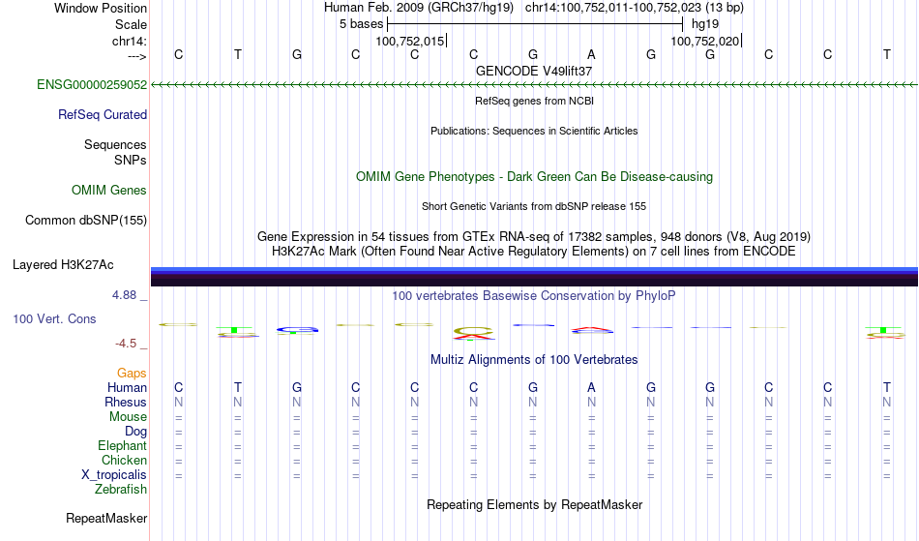Click 100 vertebrates Basewise Conservation by PhyloP

(534, 295)
